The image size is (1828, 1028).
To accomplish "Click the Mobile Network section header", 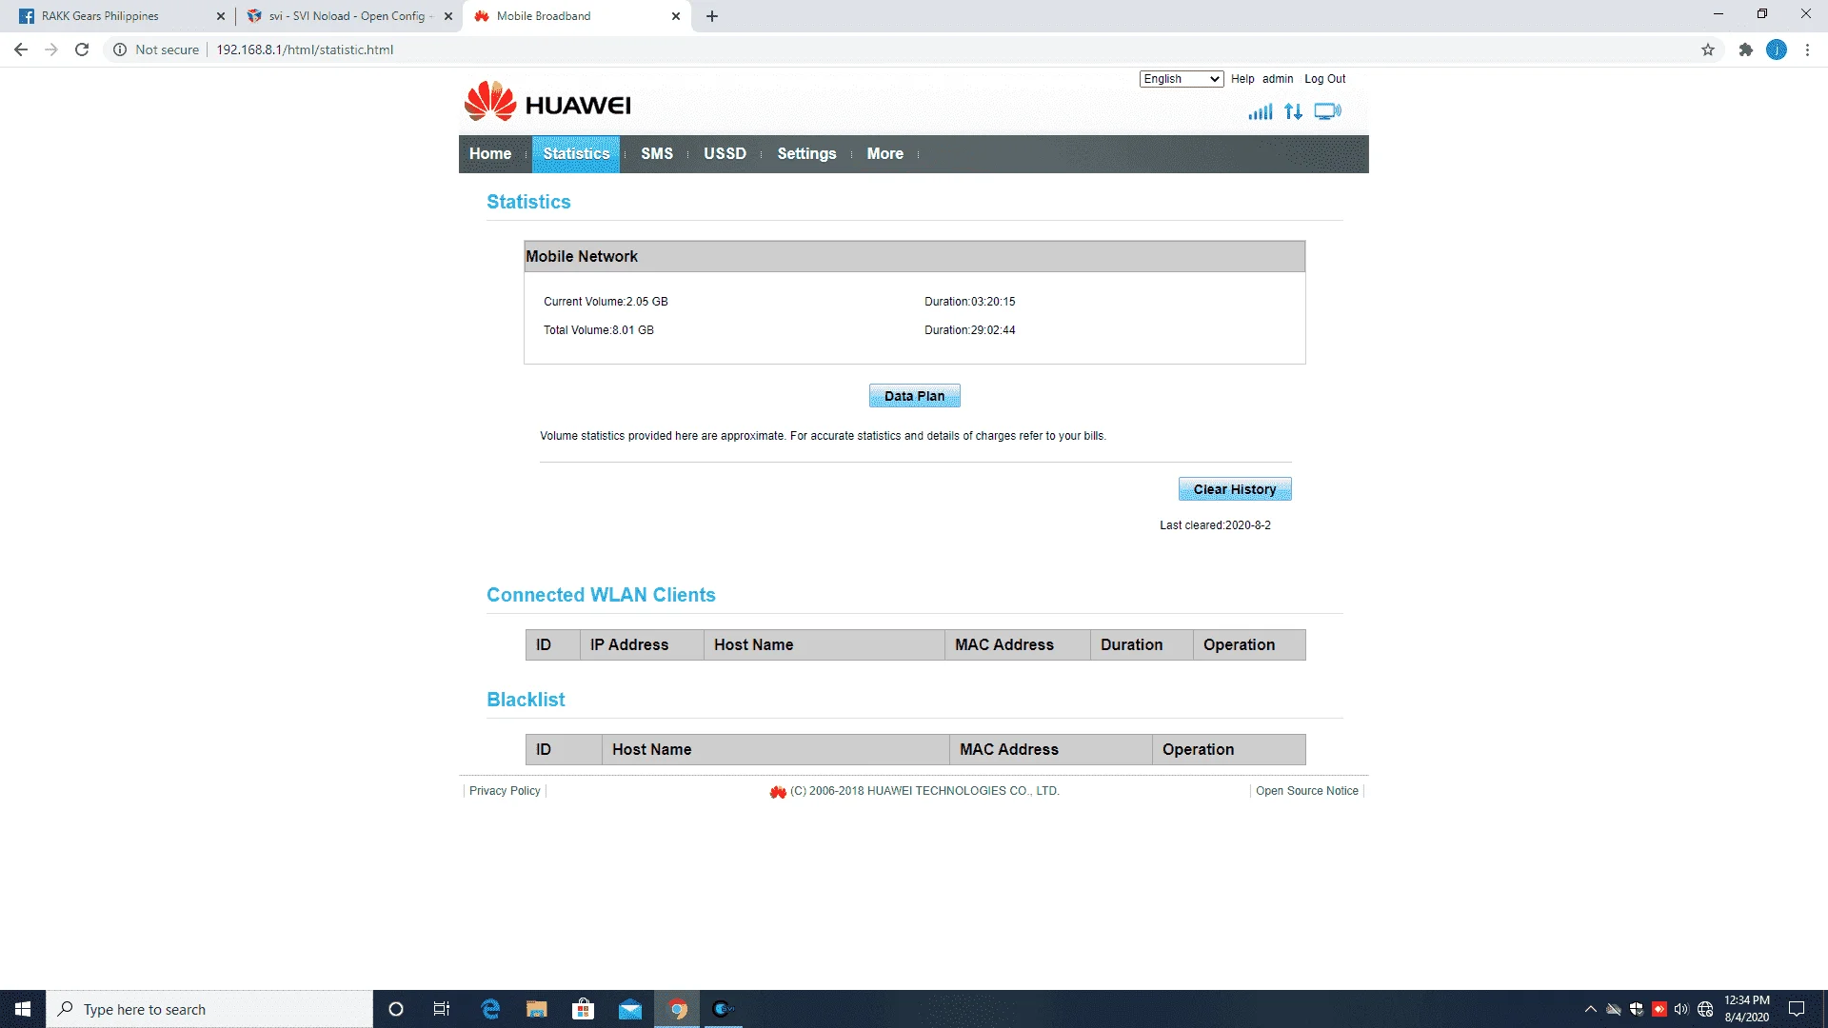I will [x=915, y=256].
